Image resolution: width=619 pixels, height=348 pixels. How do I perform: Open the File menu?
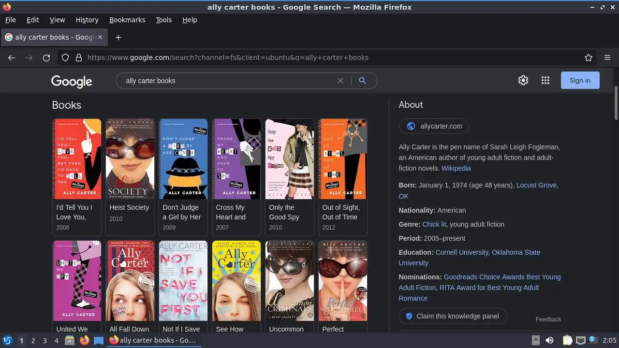coord(10,20)
